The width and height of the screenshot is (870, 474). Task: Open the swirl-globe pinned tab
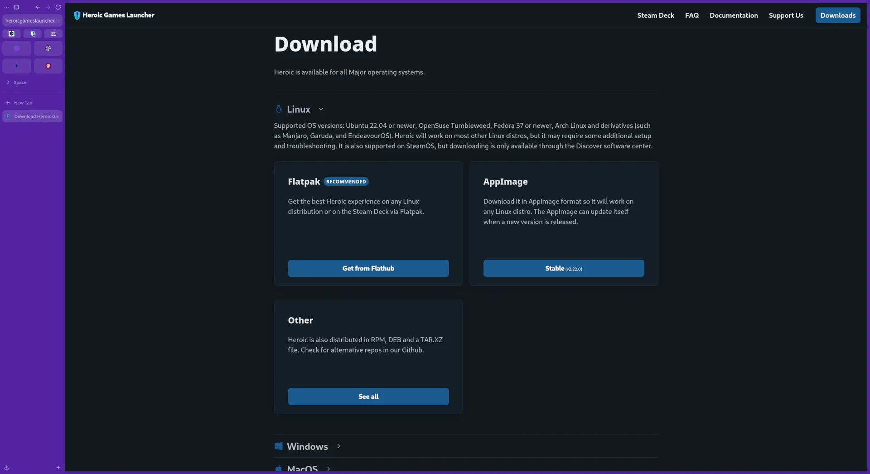48,48
